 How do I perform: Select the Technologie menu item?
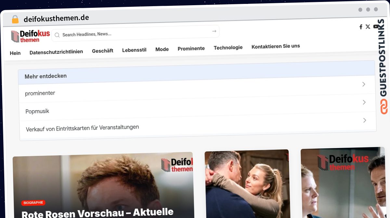point(228,48)
